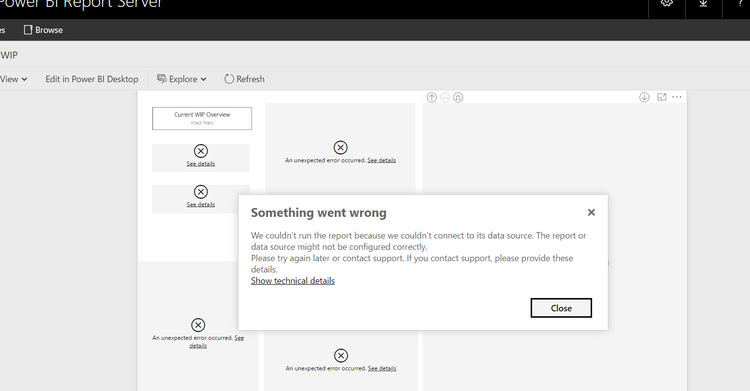Dismiss the error dialog with the X
750x391 pixels.
click(x=591, y=212)
